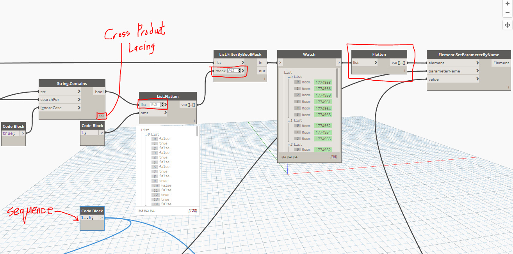Click the 1..8; code in Code Block

(x=88, y=218)
